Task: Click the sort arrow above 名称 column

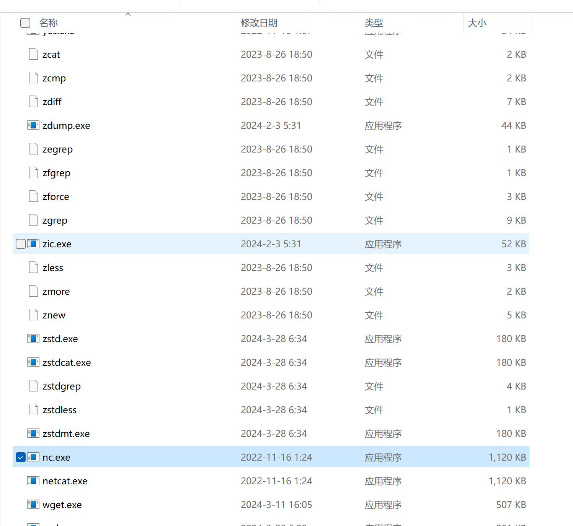Action: pos(128,15)
